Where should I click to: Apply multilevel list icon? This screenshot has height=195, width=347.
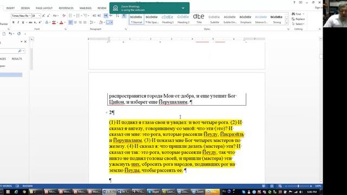pos(85,16)
